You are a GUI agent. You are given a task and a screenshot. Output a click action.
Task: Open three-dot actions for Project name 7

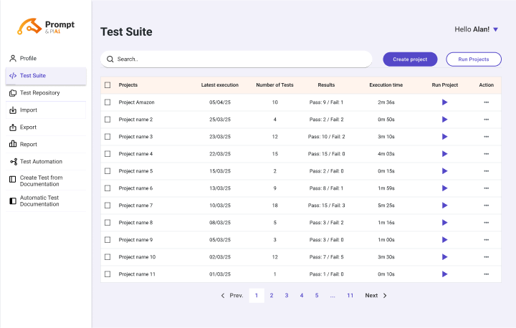pyautogui.click(x=486, y=206)
